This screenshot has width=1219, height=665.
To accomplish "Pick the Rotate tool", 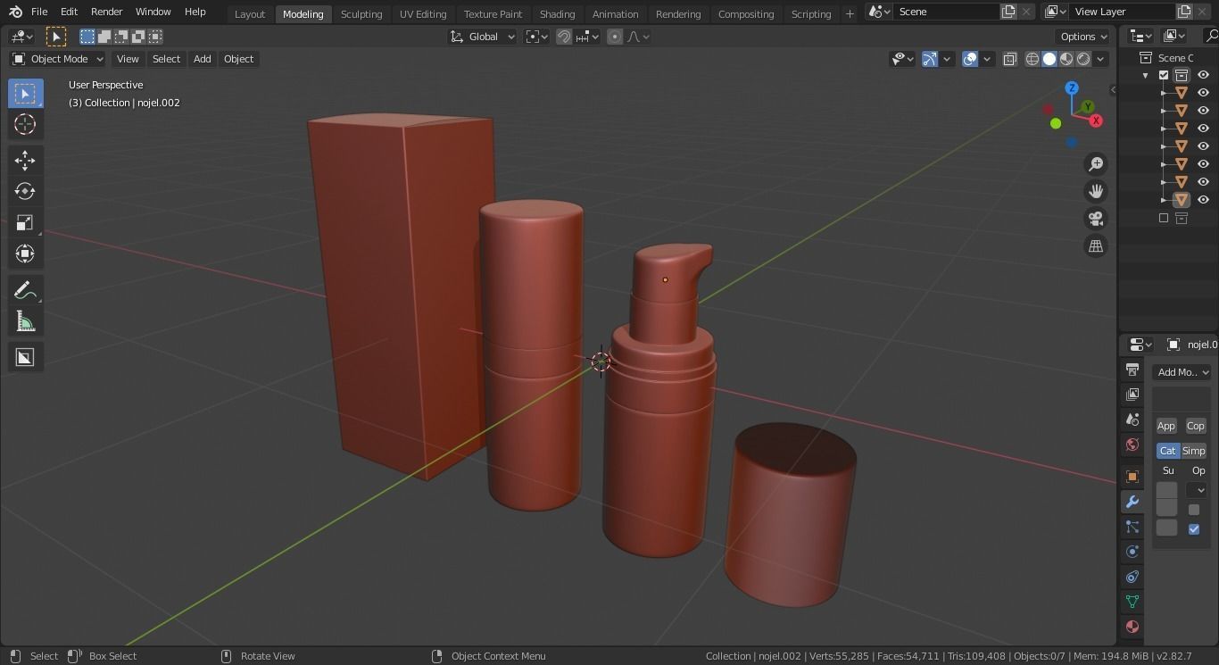I will (x=25, y=191).
